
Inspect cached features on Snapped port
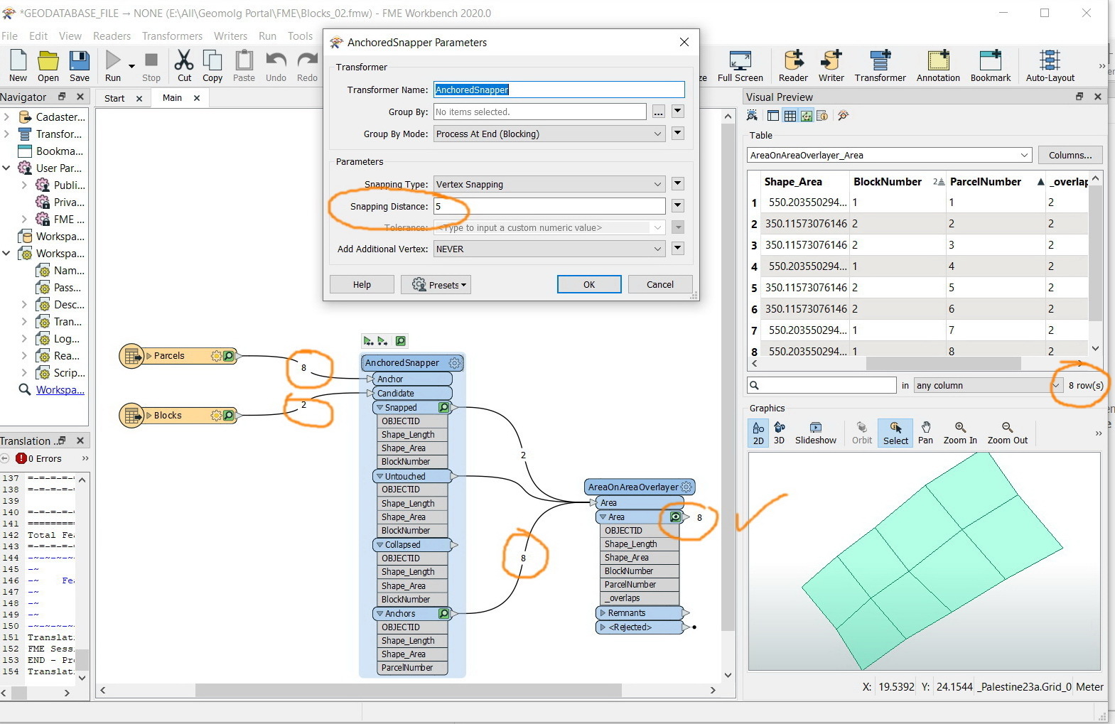point(444,408)
